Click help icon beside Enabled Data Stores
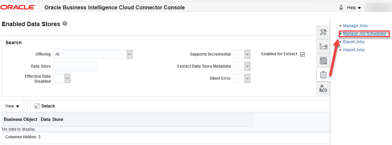 (65, 24)
